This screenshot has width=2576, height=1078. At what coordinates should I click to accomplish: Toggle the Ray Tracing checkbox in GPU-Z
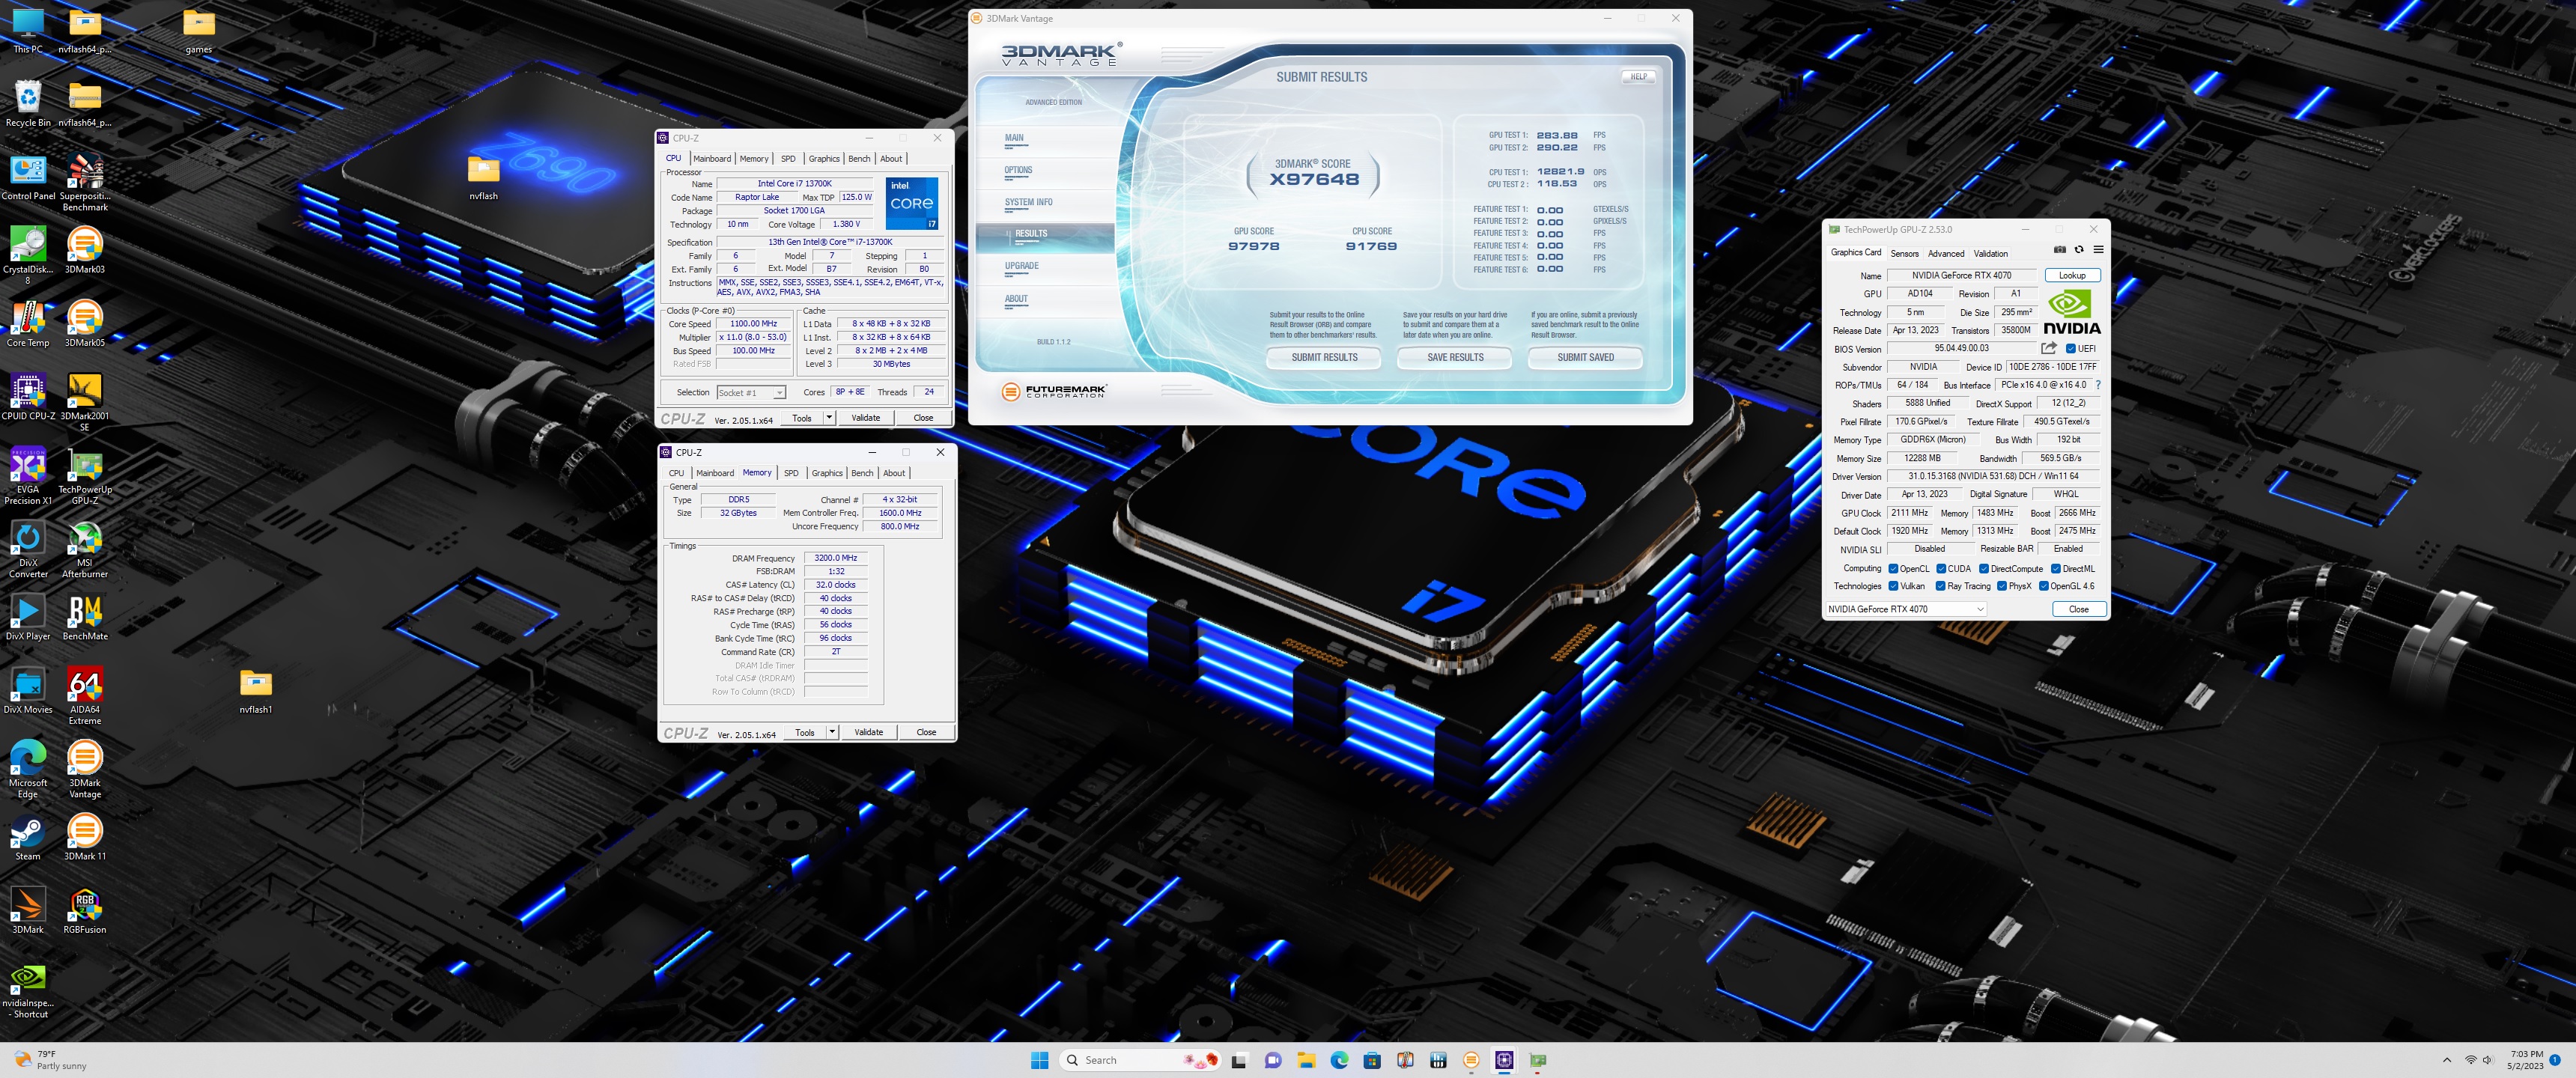(1941, 586)
